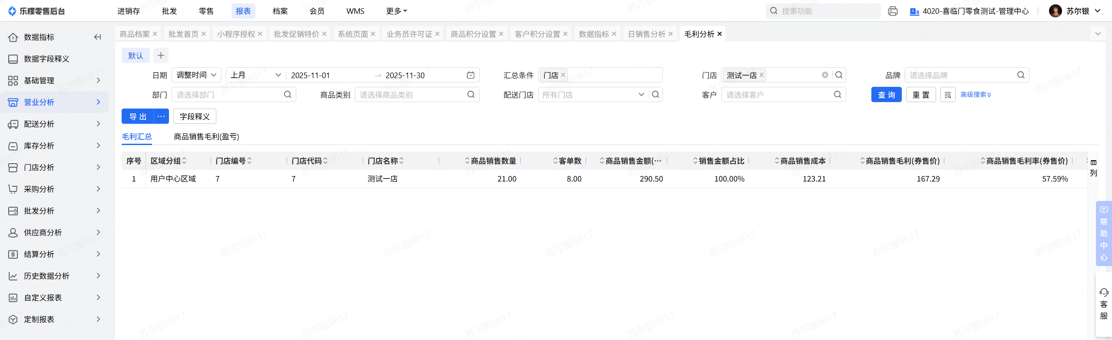Screen dimensions: 1112x340
Task: Select the 毛利汇总 tab
Action: (x=137, y=137)
